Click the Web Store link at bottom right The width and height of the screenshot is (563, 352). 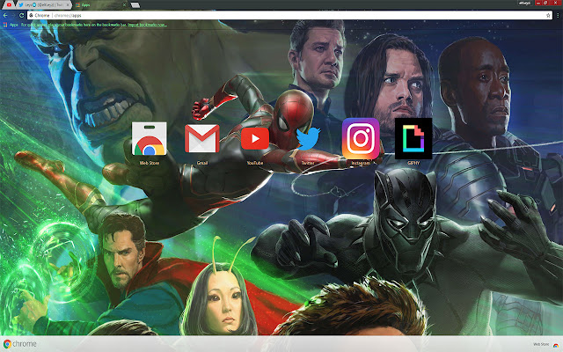[x=545, y=344]
